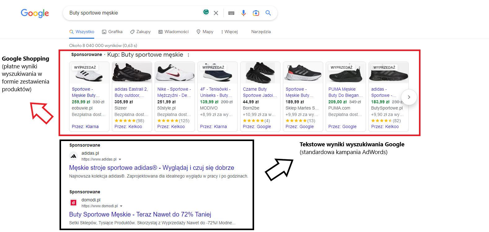Viewport: 489px width, 232px height.
Task: Expand the Więcej menu
Action: tap(229, 32)
